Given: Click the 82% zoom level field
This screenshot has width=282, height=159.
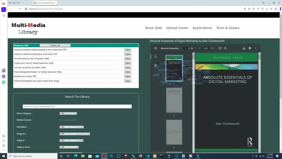Looking at the screenshot, I should (206, 48).
